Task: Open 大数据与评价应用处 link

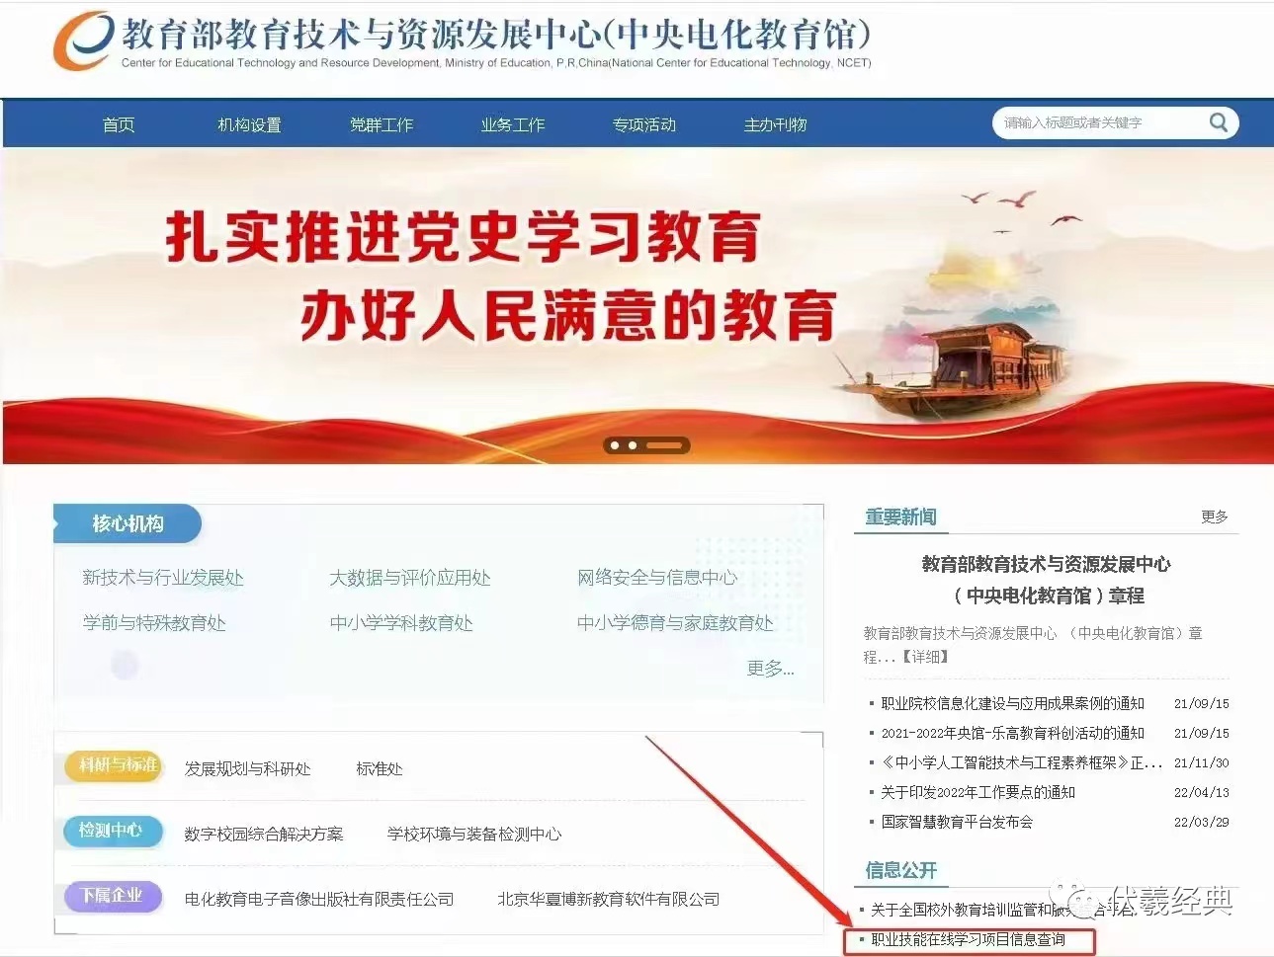Action: tap(410, 578)
